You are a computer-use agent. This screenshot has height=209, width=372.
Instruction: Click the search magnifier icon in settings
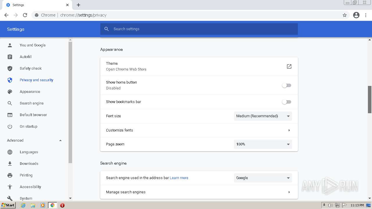click(x=107, y=29)
